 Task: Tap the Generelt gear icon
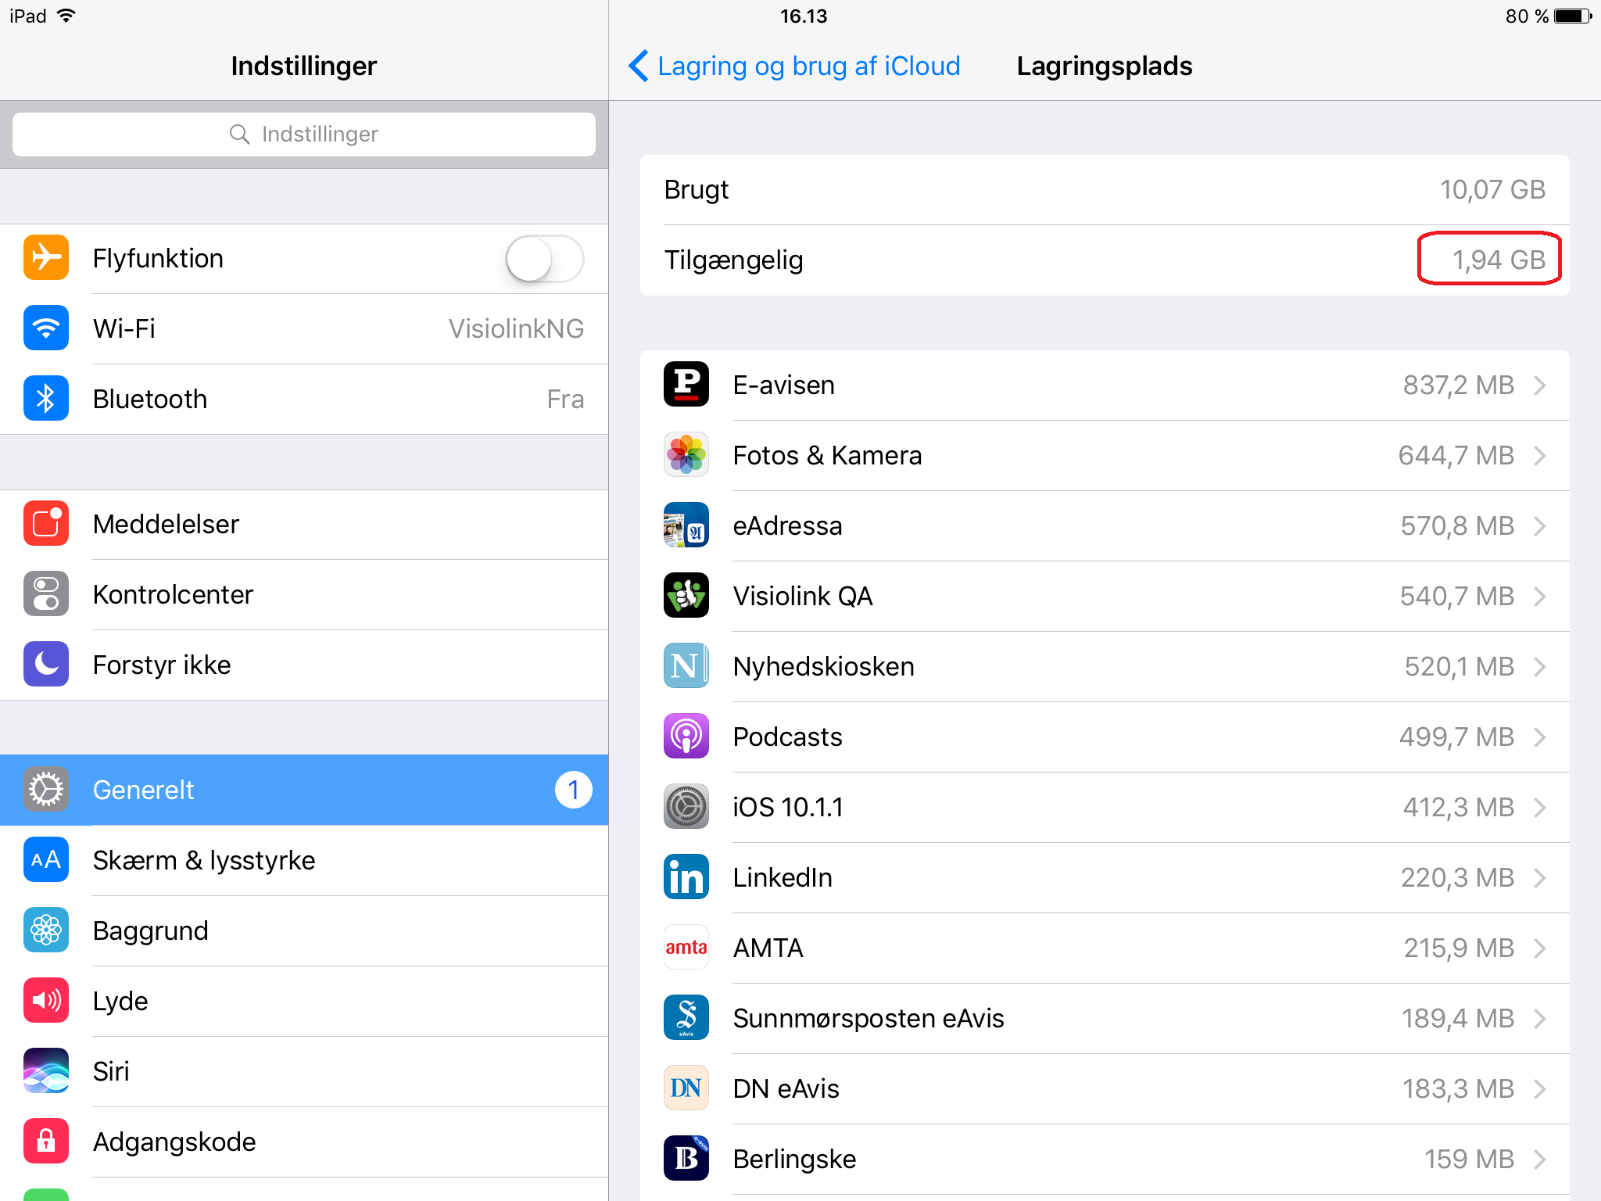tap(46, 790)
